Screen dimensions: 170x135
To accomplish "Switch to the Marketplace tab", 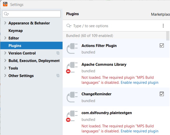I will [x=160, y=14].
